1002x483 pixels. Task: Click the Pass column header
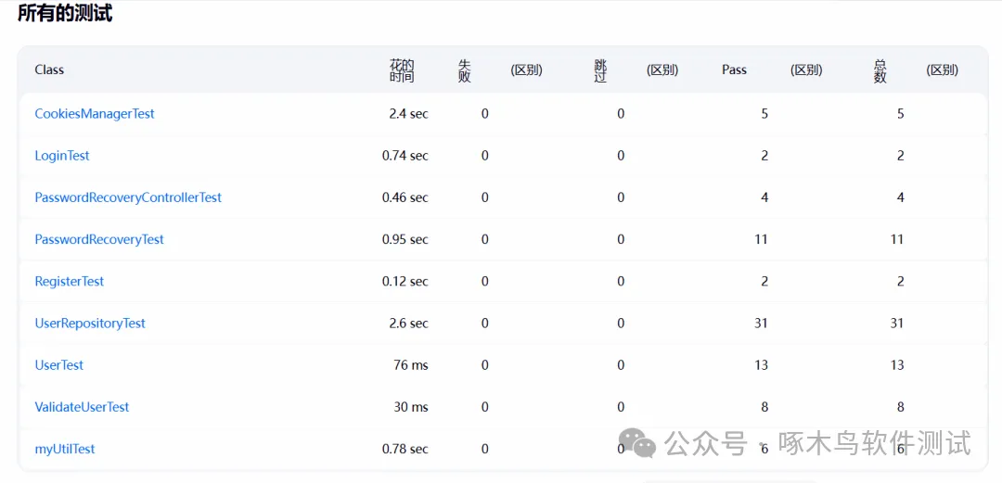[x=734, y=70]
